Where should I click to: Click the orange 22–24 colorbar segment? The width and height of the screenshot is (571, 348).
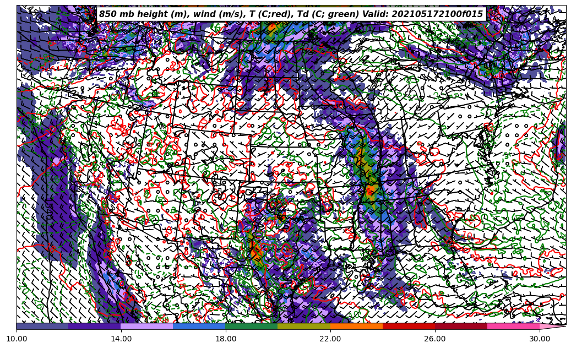[x=356, y=326]
